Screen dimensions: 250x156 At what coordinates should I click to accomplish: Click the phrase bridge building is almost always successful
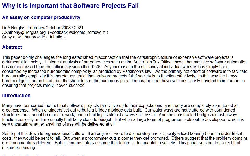tap(116, 115)
